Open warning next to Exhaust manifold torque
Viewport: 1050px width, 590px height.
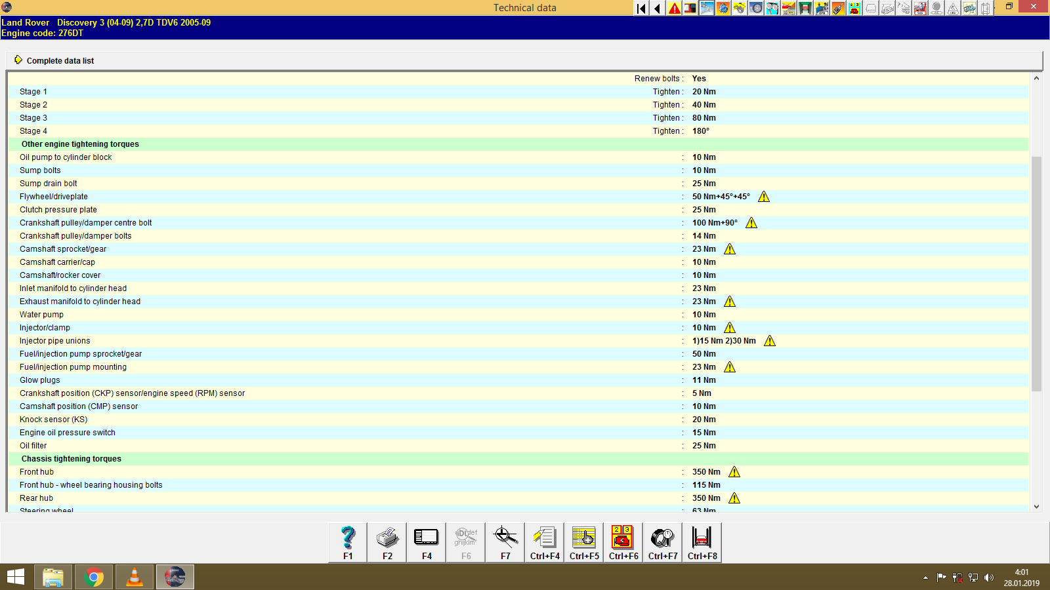click(730, 302)
